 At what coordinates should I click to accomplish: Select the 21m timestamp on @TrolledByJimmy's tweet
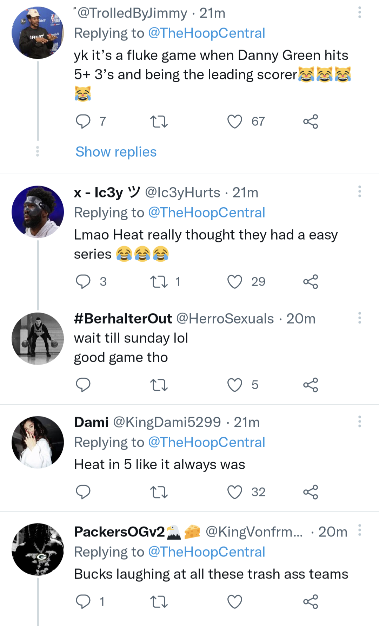211,13
